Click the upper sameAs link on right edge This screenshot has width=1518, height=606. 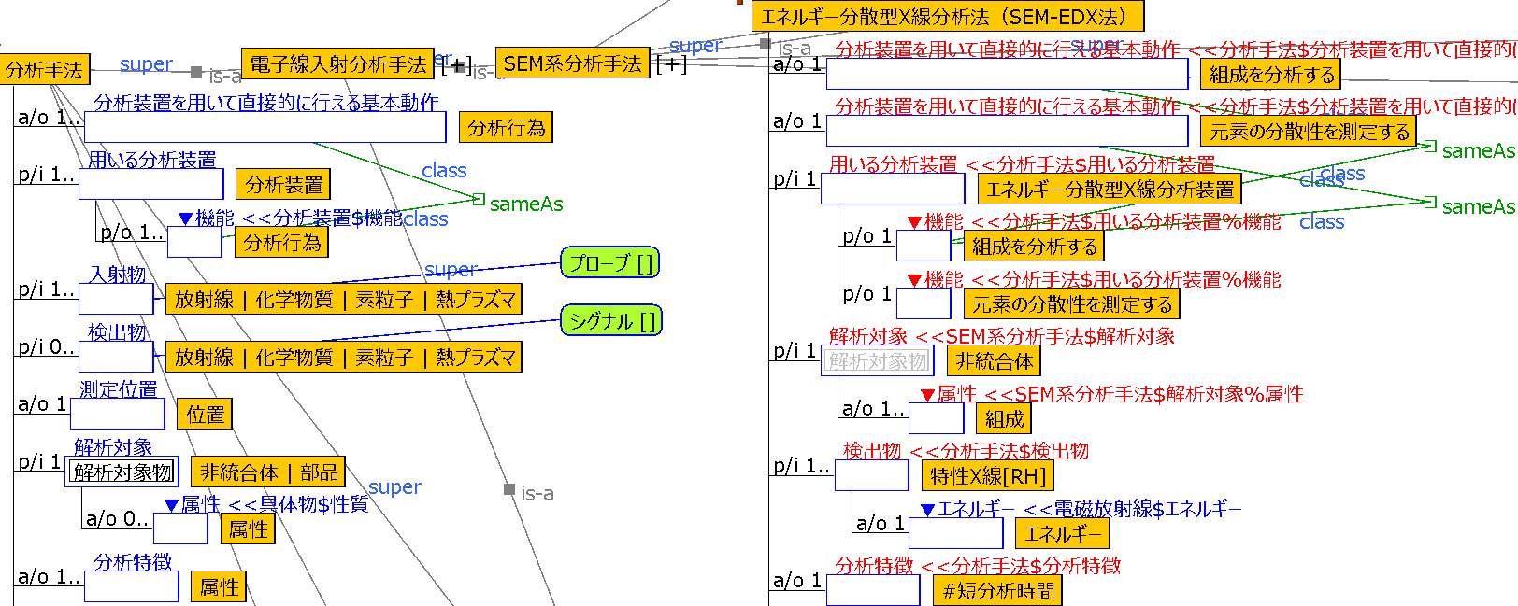(1430, 146)
